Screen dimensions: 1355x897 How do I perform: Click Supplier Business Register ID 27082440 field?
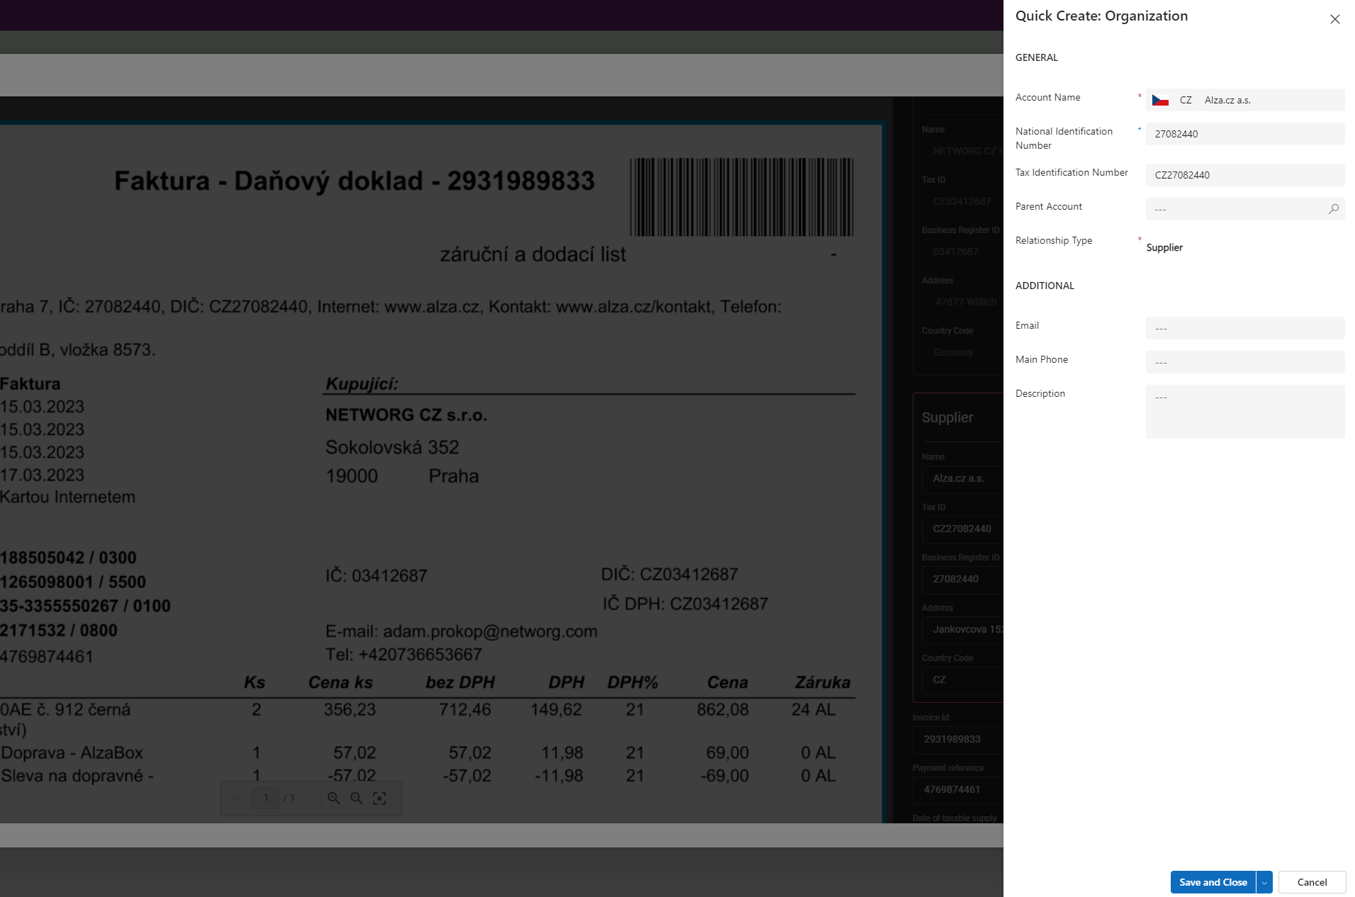click(x=962, y=580)
